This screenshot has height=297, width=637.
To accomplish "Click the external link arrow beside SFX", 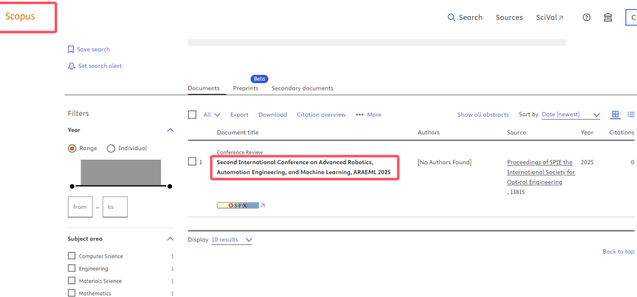I will (x=262, y=205).
